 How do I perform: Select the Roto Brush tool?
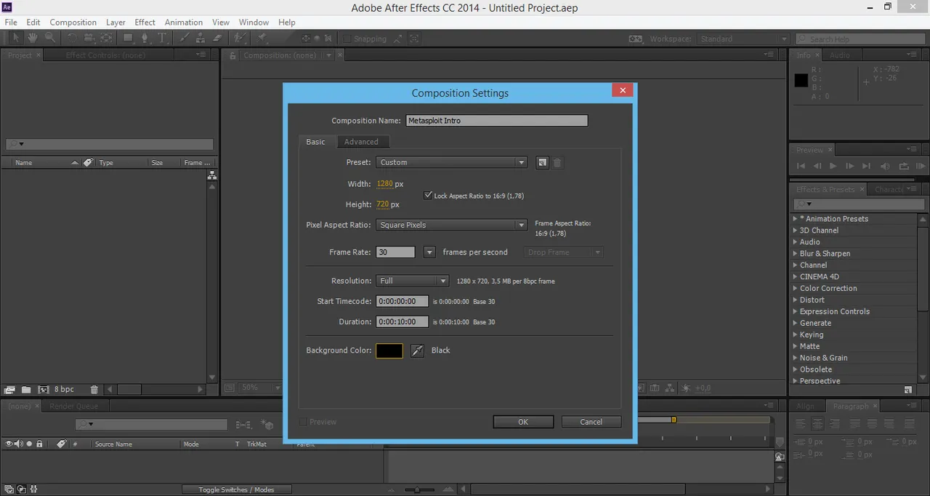click(x=240, y=38)
